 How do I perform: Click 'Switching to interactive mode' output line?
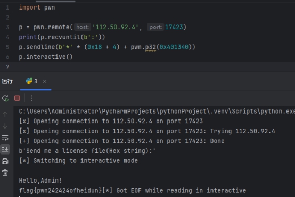pyautogui.click(x=78, y=161)
